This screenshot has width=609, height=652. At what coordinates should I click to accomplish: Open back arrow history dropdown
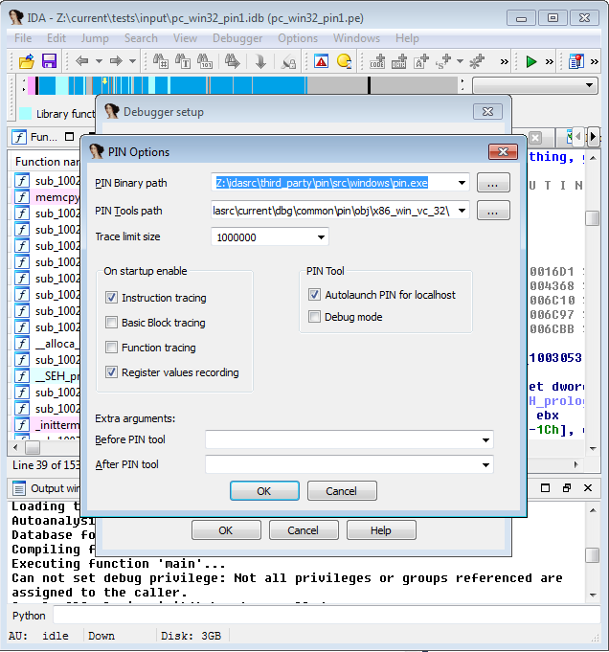pyautogui.click(x=99, y=61)
